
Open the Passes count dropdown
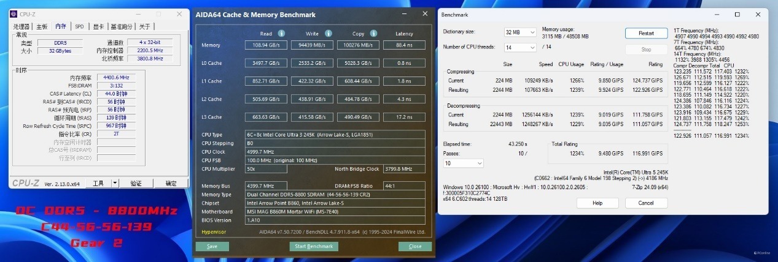(x=463, y=163)
